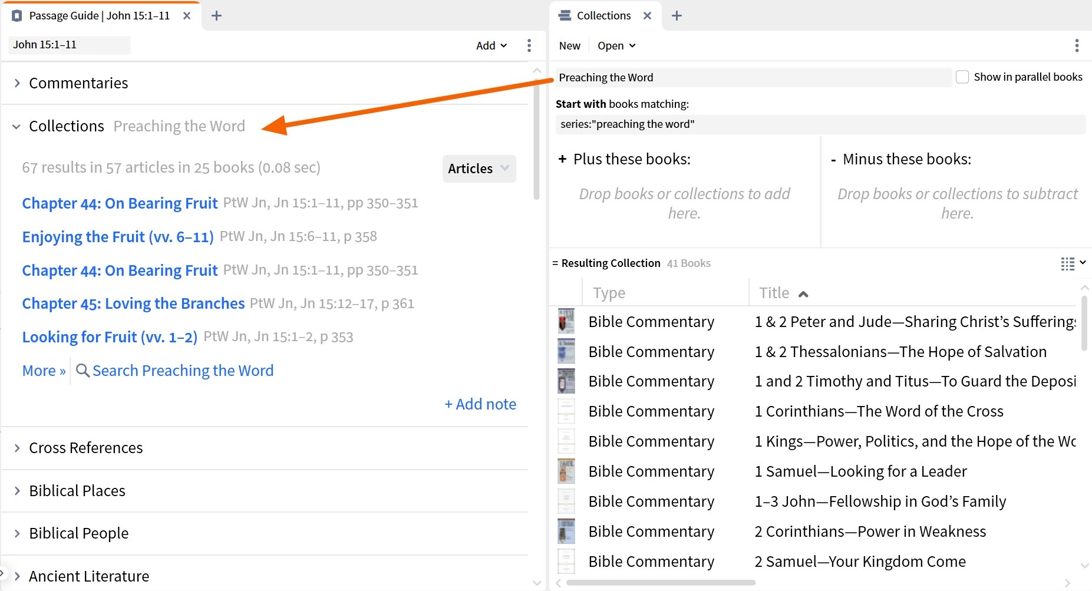The width and height of the screenshot is (1092, 591).
Task: Expand the Cross References section
Action: (17, 448)
